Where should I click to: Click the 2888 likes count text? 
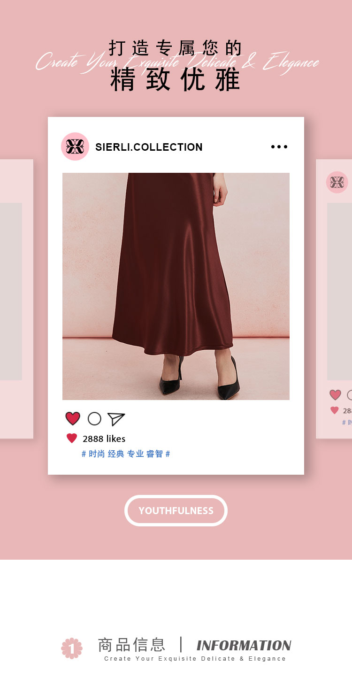[104, 439]
